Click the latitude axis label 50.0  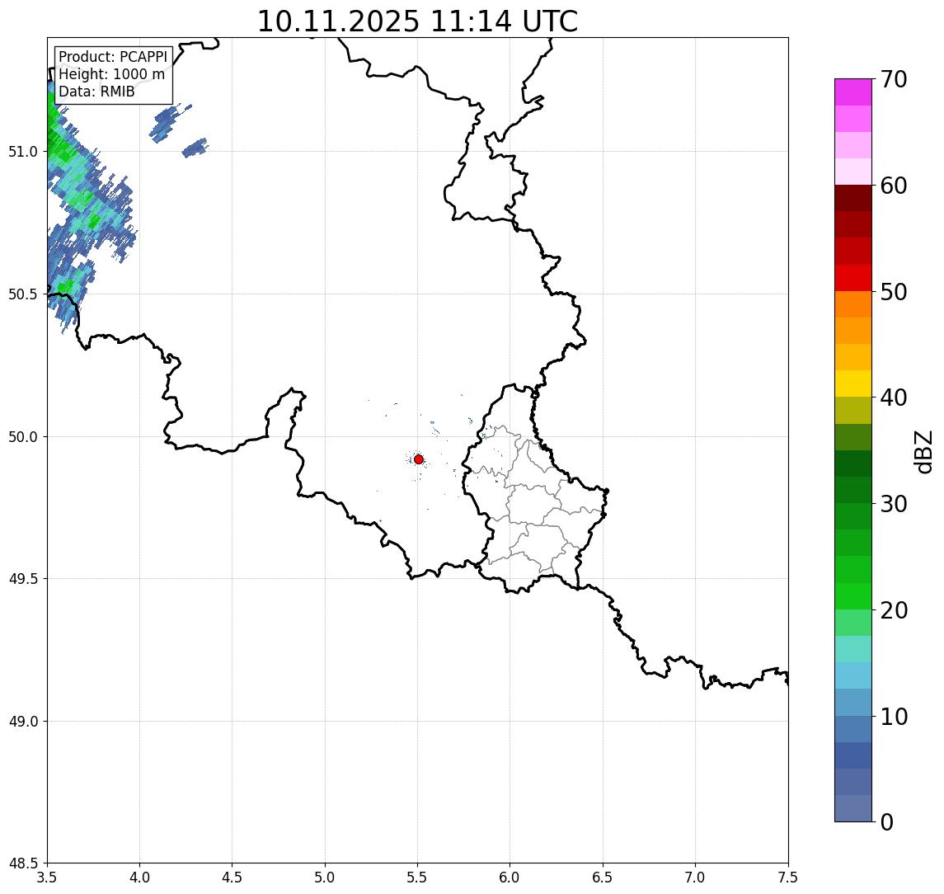pyautogui.click(x=22, y=437)
